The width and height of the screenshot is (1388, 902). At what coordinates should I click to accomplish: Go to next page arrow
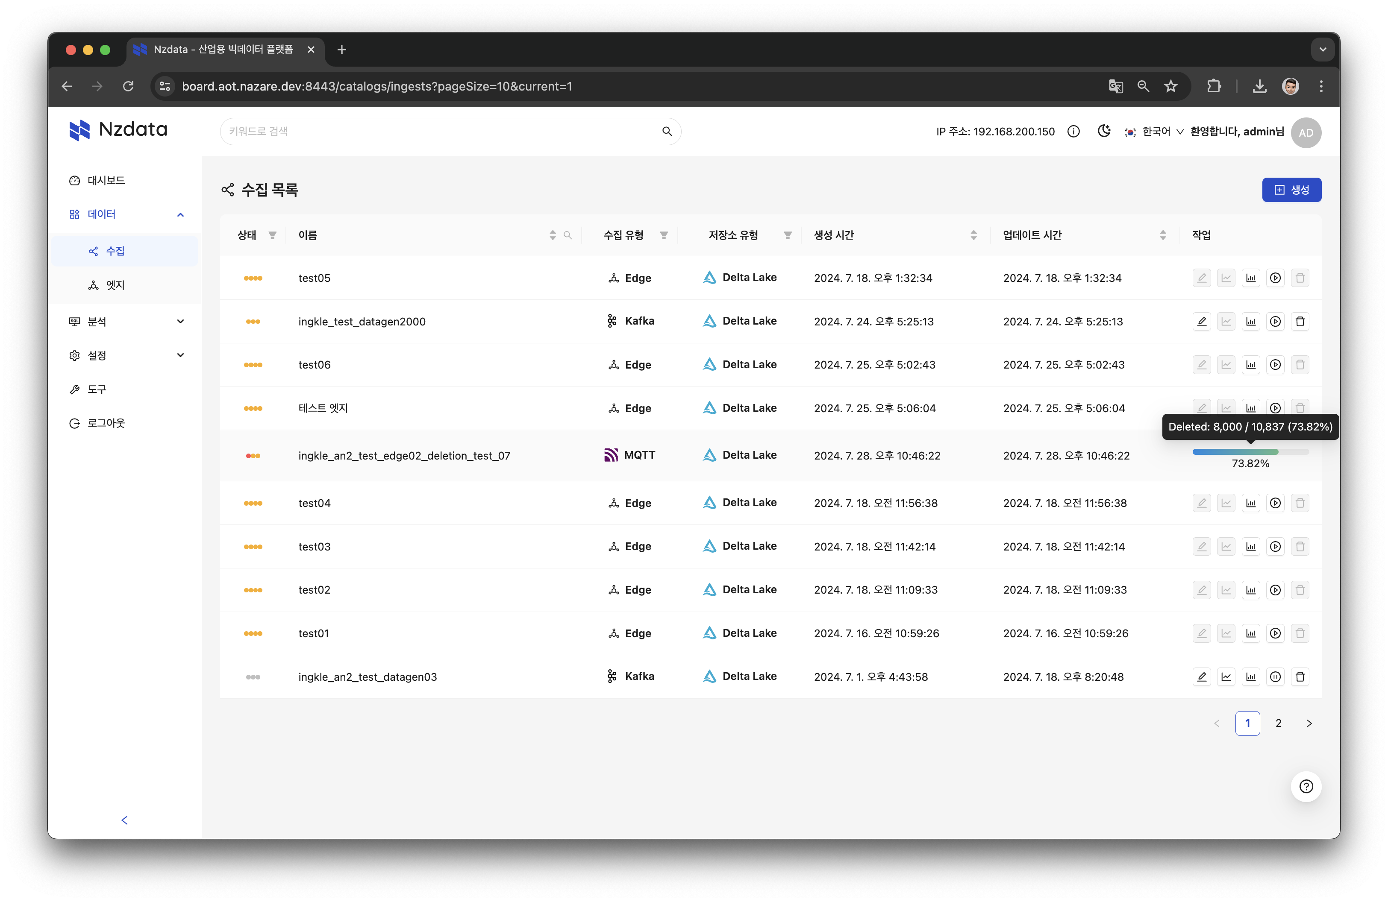pos(1309,723)
